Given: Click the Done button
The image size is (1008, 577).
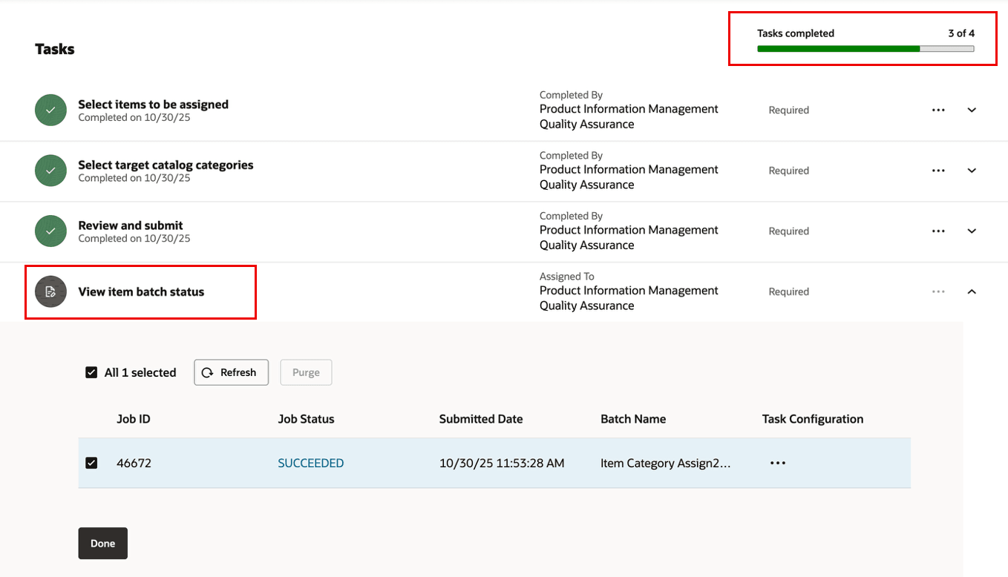Looking at the screenshot, I should click(x=102, y=543).
